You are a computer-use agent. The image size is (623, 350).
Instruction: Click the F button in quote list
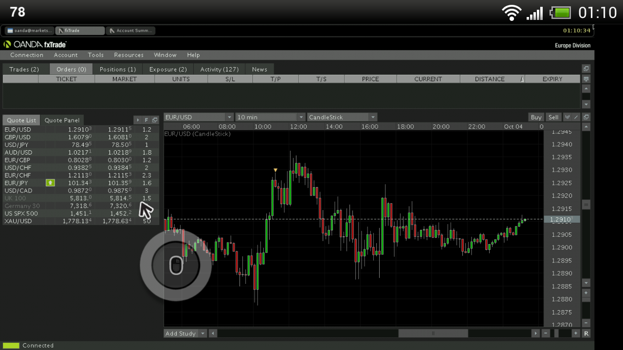pos(146,120)
